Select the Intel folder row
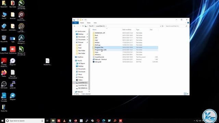 [x=125, y=40]
